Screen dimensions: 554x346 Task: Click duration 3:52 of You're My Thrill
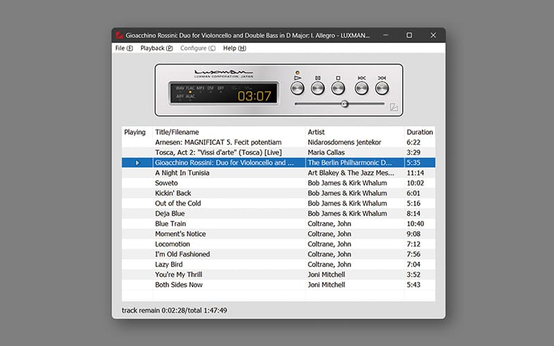tap(413, 275)
